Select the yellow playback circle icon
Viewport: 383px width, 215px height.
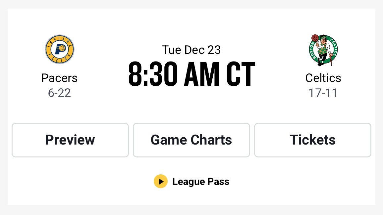coord(161,181)
